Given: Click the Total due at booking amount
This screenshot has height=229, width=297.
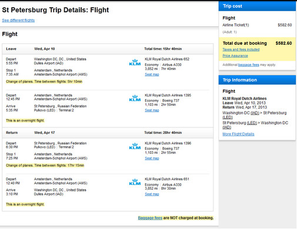Looking at the screenshot, I should (283, 43).
